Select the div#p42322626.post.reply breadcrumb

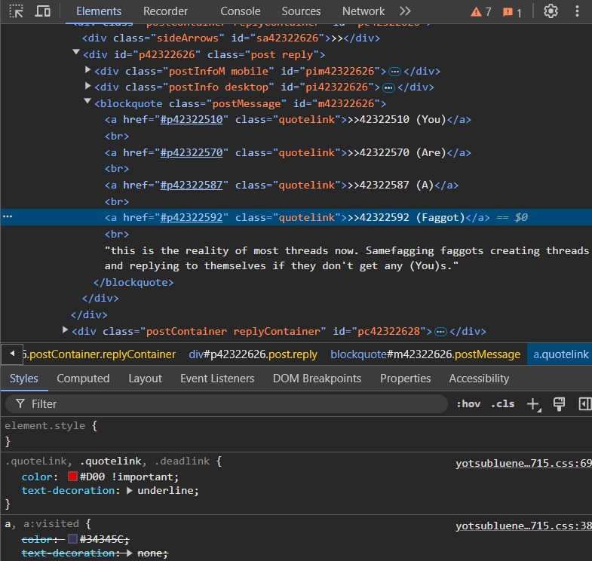253,354
